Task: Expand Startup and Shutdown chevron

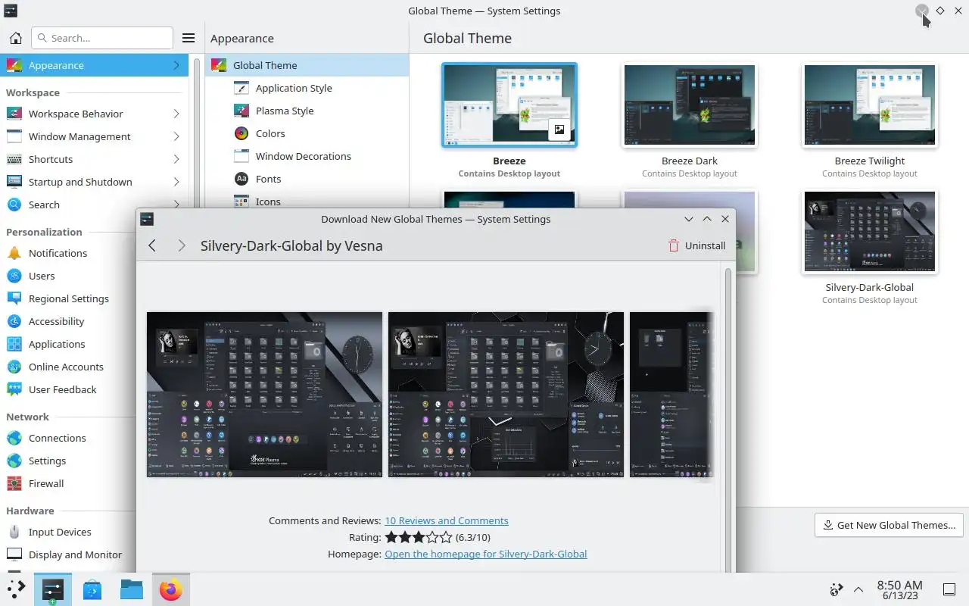Action: coord(176,182)
